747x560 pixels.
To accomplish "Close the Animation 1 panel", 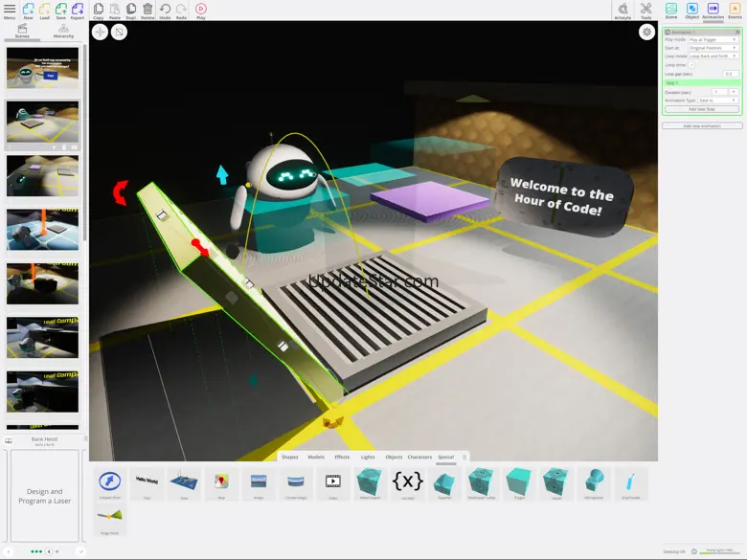I will click(x=737, y=32).
